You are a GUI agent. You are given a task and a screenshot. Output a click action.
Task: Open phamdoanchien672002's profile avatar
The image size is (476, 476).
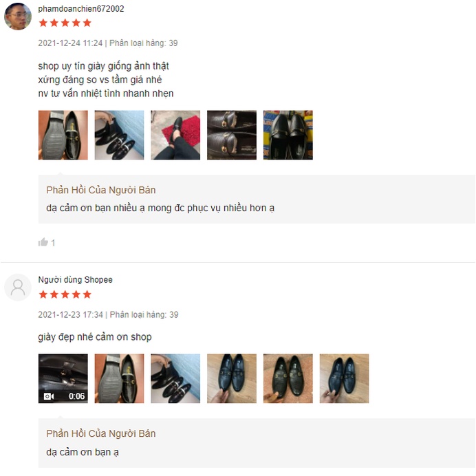(x=18, y=17)
